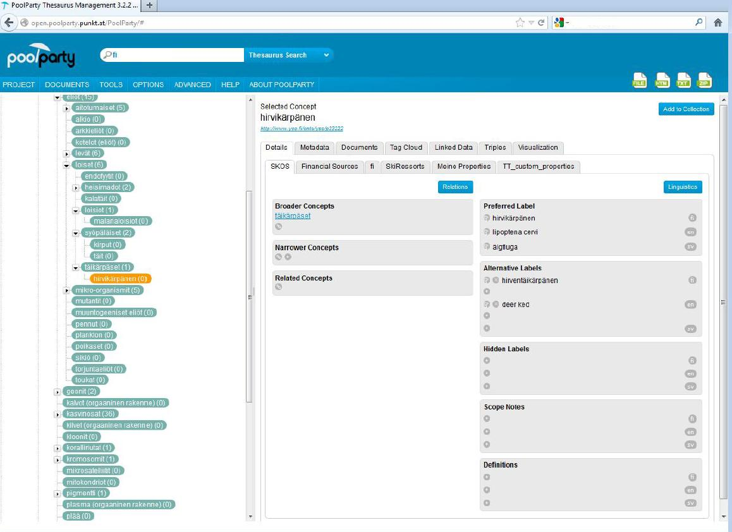Click the Linguistics button

pos(683,186)
